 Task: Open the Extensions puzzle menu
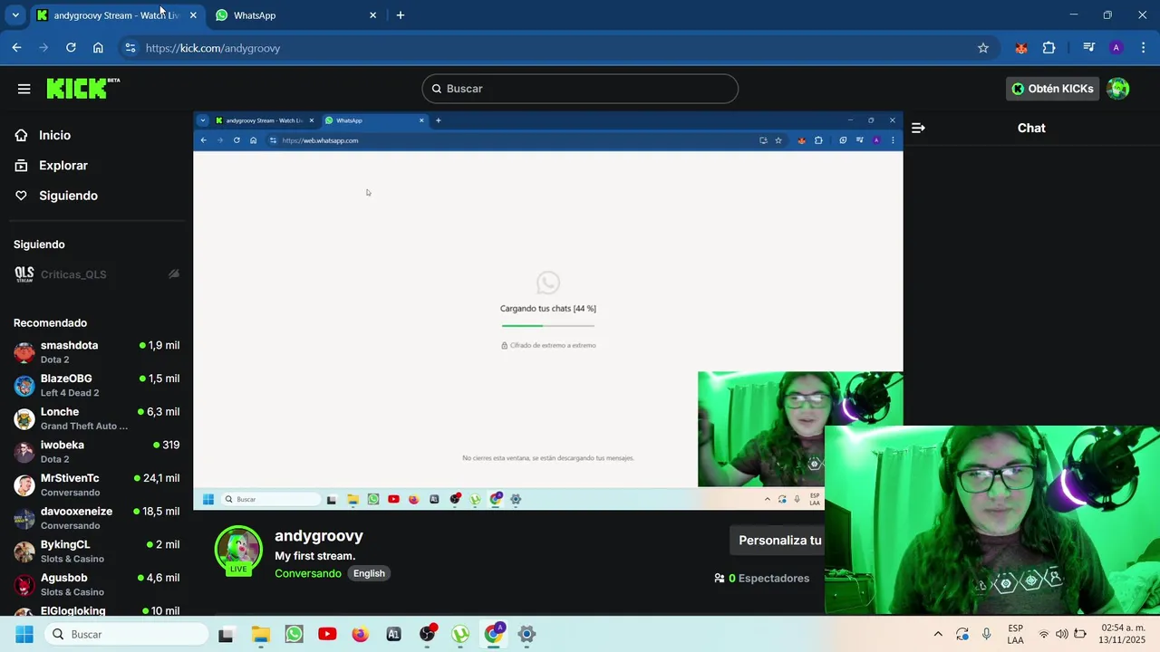pyautogui.click(x=1049, y=48)
